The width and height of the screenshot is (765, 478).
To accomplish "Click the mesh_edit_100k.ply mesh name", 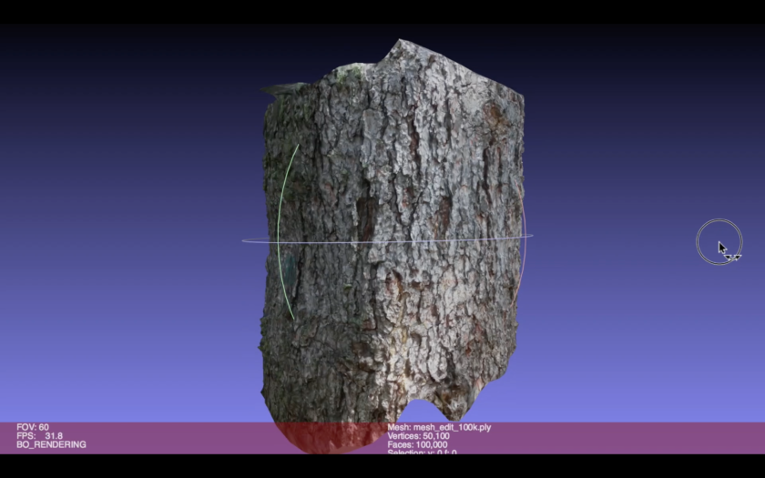I will coord(453,427).
